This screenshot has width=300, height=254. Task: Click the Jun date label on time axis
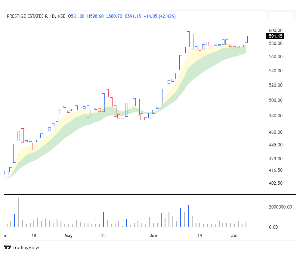pos(153,236)
